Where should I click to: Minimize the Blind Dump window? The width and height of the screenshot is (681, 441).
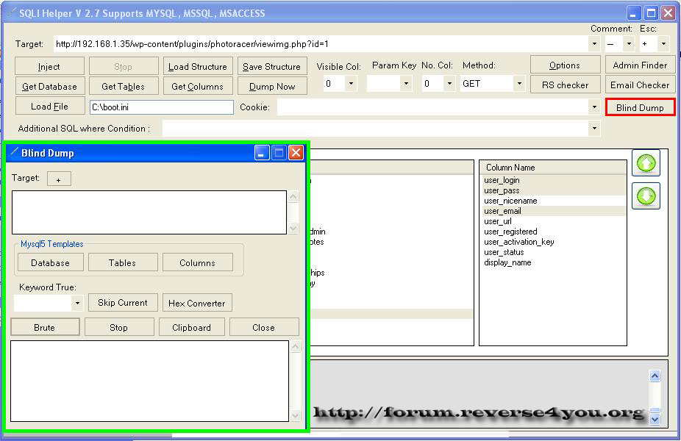coord(262,153)
